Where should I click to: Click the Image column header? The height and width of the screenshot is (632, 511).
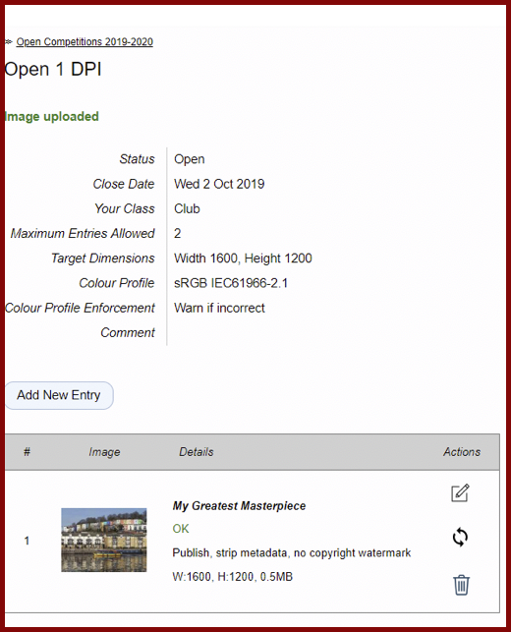point(104,452)
